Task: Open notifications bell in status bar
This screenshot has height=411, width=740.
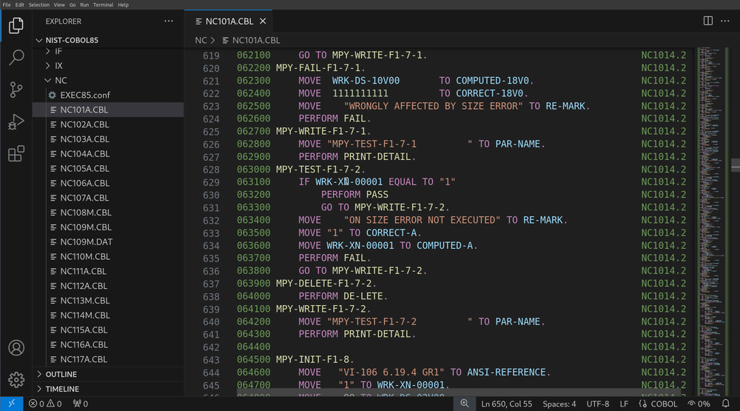Action: click(725, 404)
